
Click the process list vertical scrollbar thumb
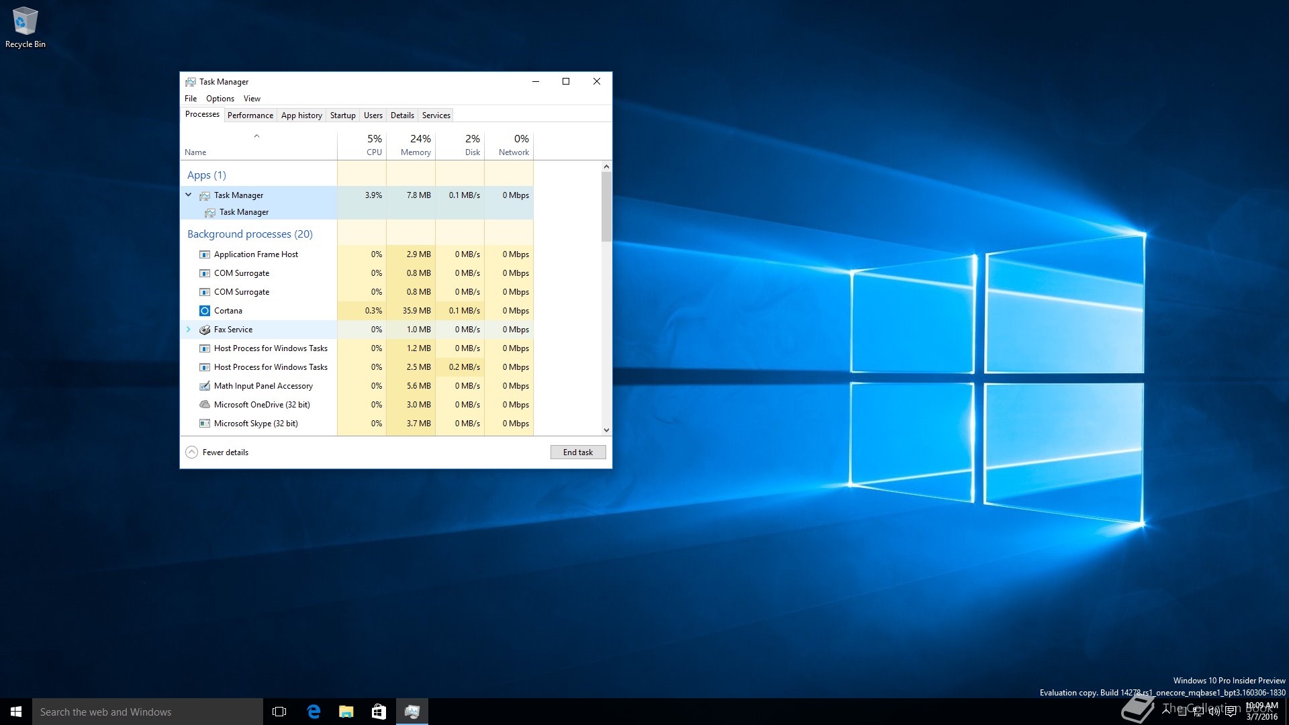pyautogui.click(x=606, y=207)
